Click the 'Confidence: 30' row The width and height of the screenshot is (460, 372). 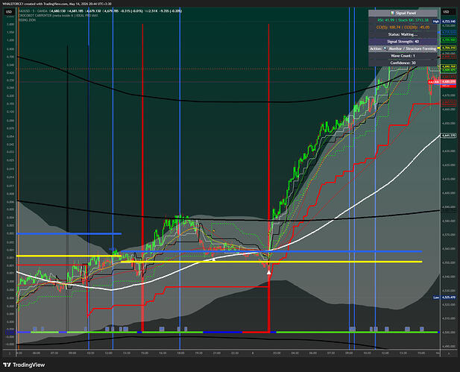(403, 63)
